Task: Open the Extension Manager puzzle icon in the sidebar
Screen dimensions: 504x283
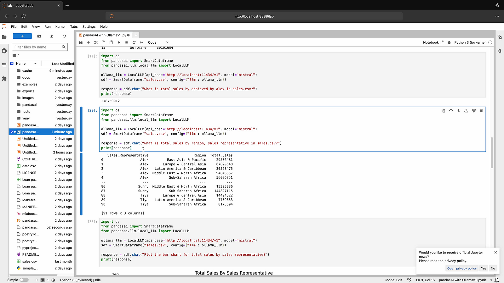Action: coord(4,79)
